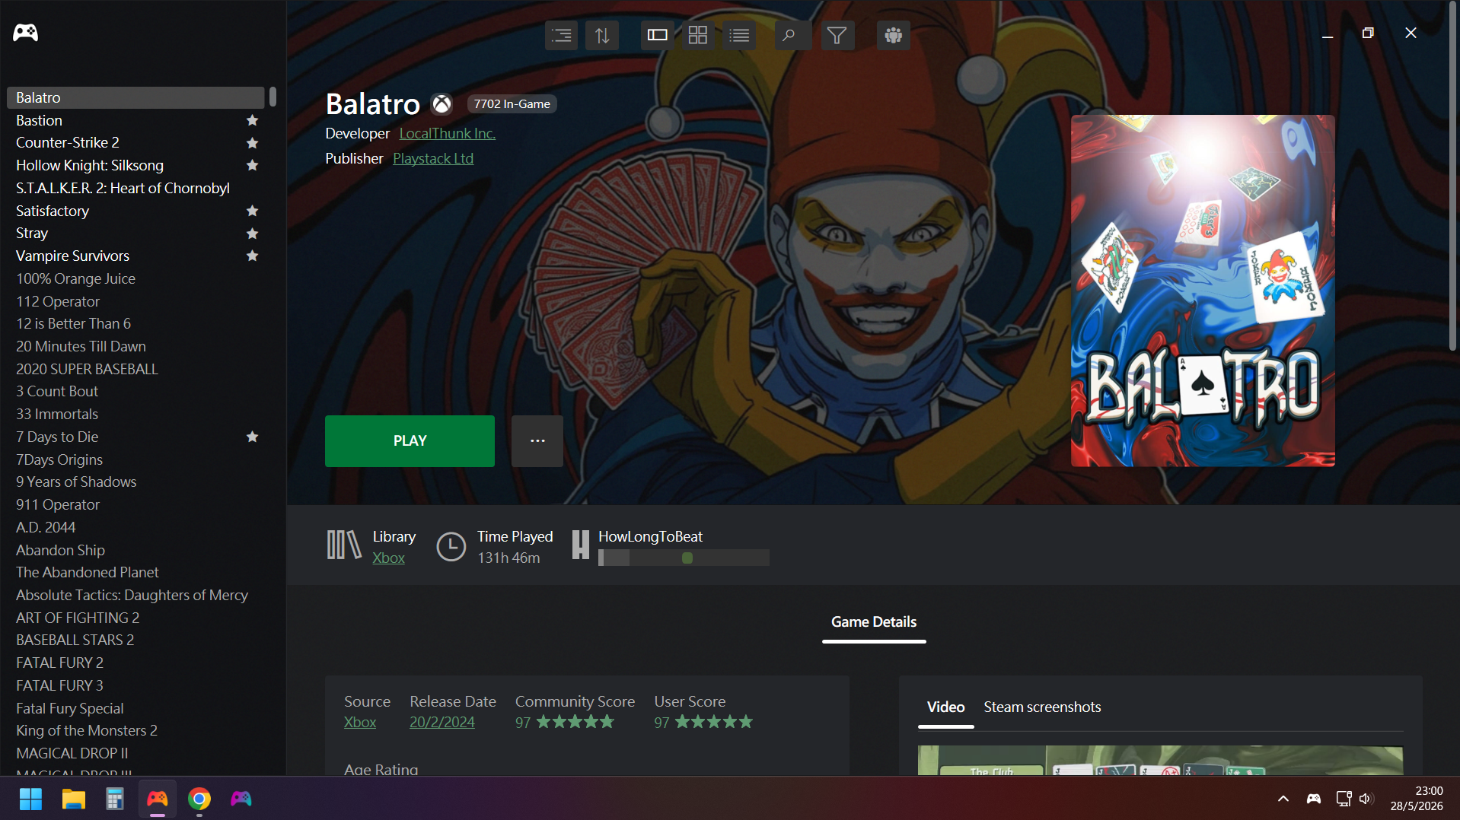
Task: Switch to the list view layout
Action: tap(739, 35)
